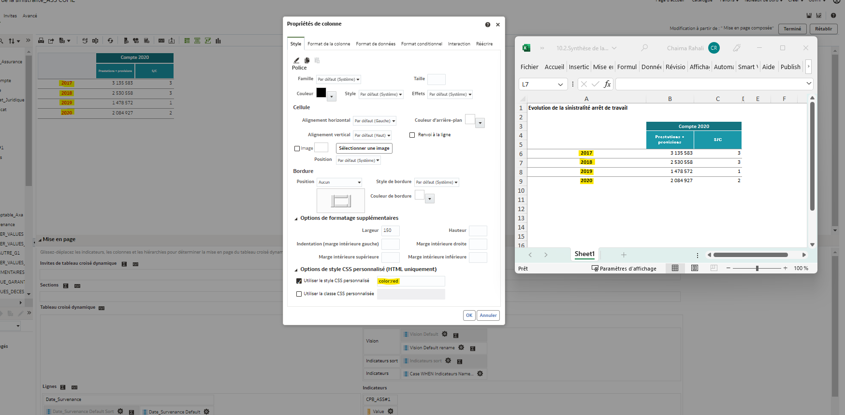Image resolution: width=845 pixels, height=415 pixels.
Task: Open the help icon in column properties dialog
Action: pyautogui.click(x=488, y=25)
